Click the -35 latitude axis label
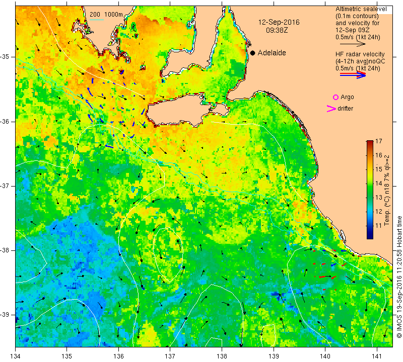 [x=6, y=57]
